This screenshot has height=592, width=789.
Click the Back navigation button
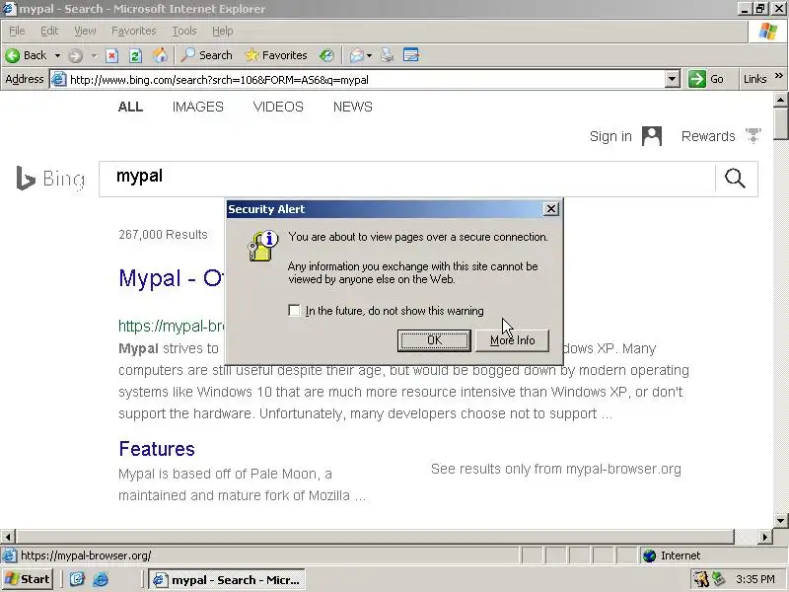(x=27, y=55)
